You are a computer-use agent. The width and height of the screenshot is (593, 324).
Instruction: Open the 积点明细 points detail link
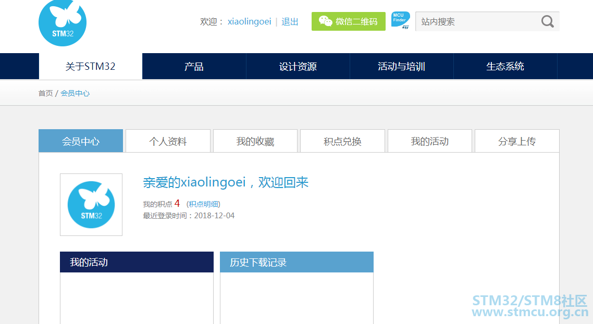[203, 204]
